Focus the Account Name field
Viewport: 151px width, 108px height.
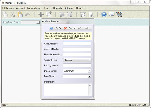pyautogui.click(x=77, y=43)
